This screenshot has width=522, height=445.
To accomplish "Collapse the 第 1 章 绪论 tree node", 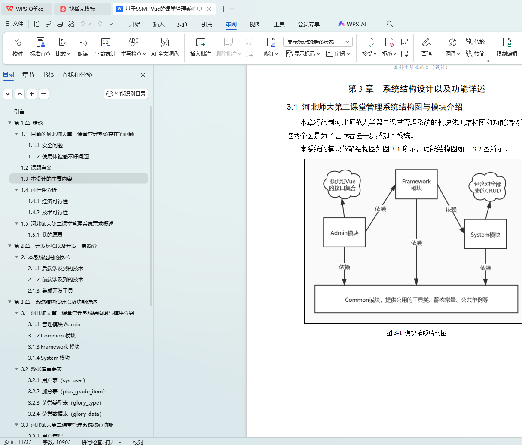I will click(10, 123).
